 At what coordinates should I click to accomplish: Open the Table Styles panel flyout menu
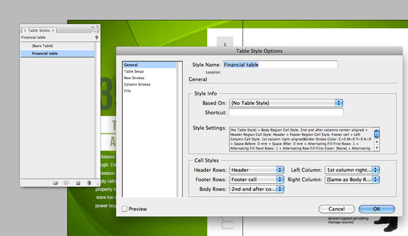point(96,31)
